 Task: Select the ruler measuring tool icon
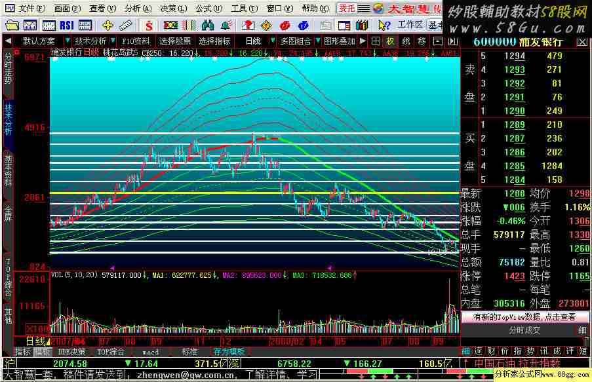125,26
